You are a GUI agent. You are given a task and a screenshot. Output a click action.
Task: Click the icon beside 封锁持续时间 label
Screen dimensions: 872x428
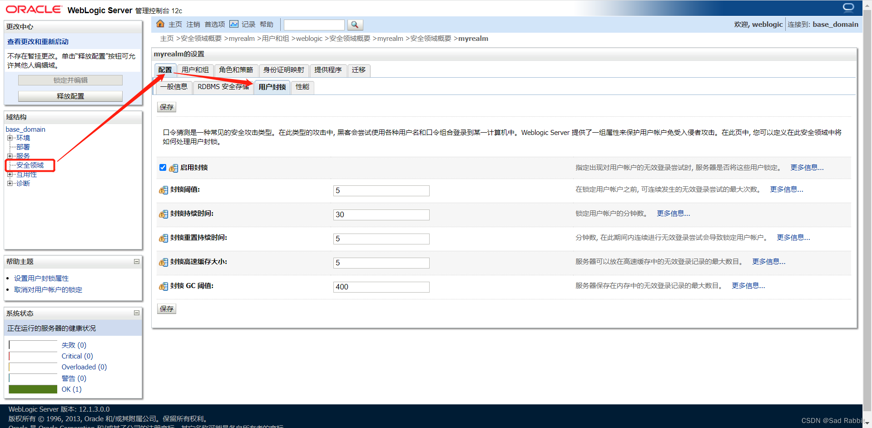point(163,214)
